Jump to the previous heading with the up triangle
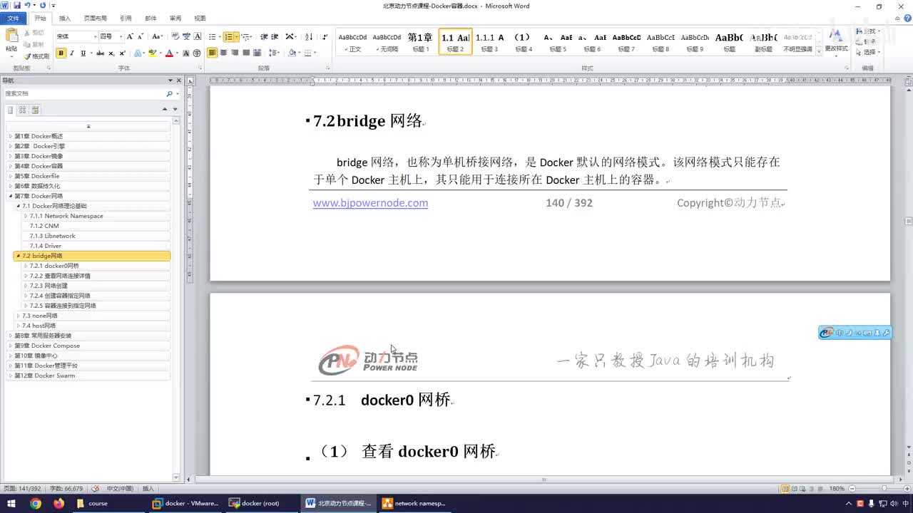 [x=165, y=110]
